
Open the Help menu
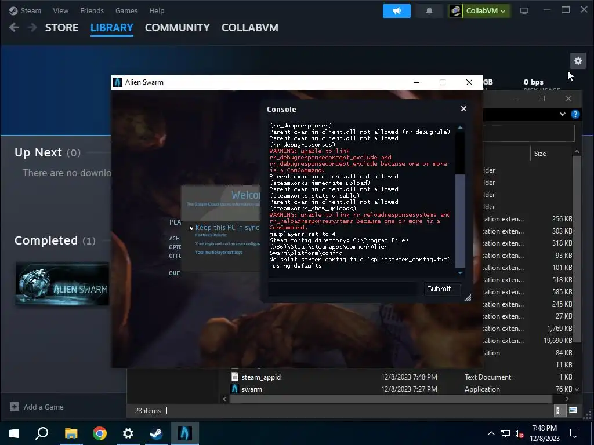point(157,10)
